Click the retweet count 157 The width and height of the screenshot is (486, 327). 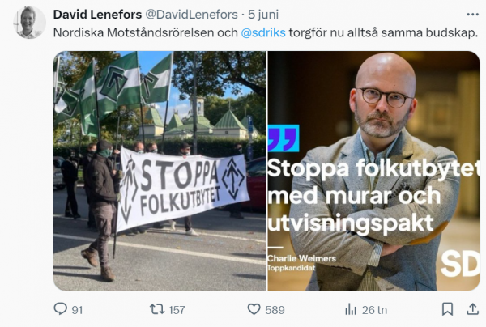(x=177, y=310)
